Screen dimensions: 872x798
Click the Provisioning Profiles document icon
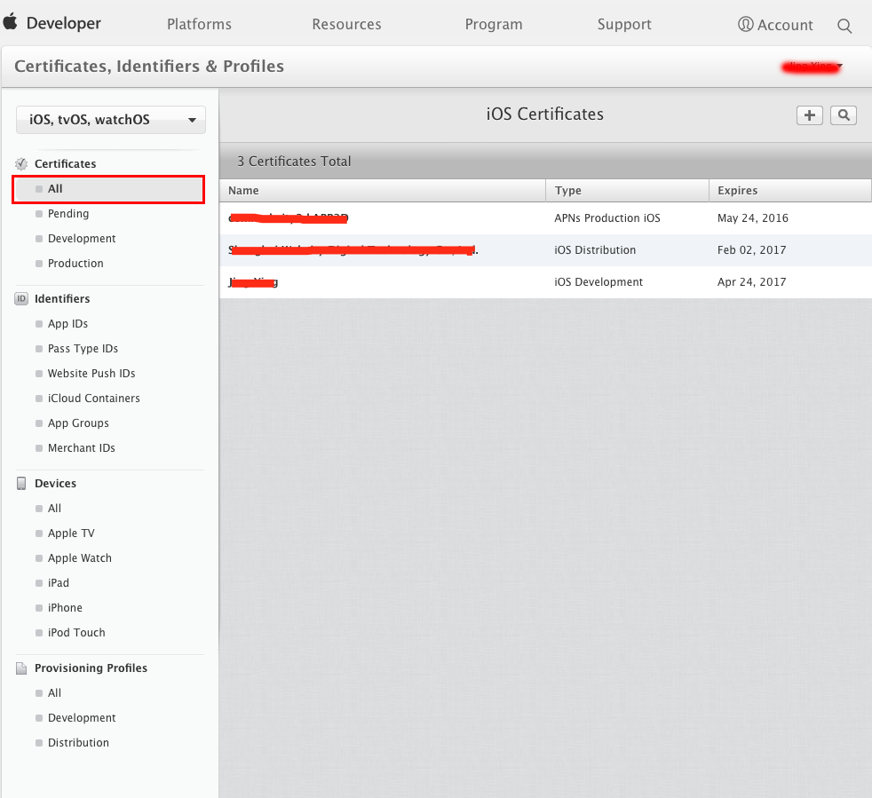click(22, 668)
